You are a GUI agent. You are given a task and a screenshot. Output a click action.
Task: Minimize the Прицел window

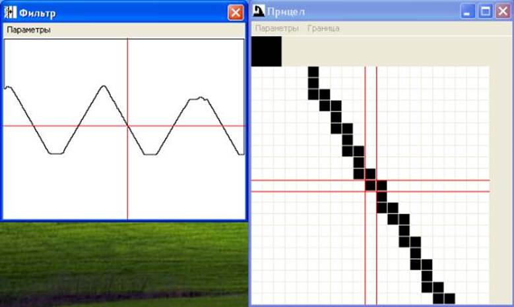(468, 11)
